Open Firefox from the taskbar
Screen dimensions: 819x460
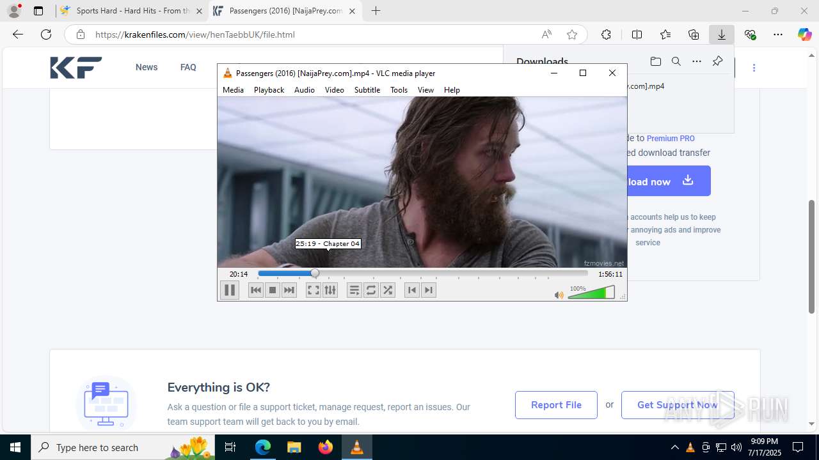(326, 447)
